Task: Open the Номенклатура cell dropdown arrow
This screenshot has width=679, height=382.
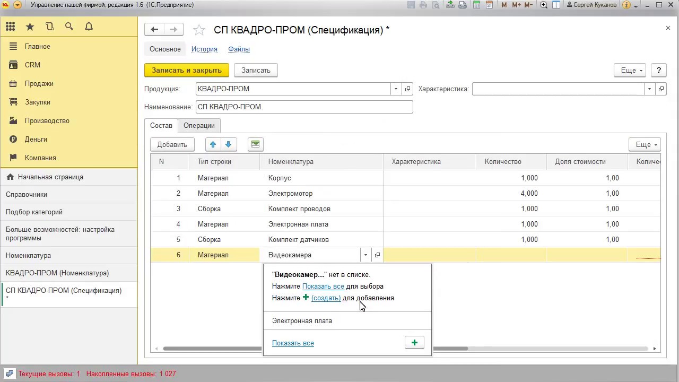Action: [x=365, y=255]
